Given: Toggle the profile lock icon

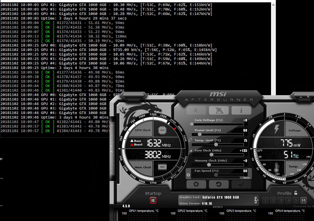Looking at the screenshot, I should (296, 193).
